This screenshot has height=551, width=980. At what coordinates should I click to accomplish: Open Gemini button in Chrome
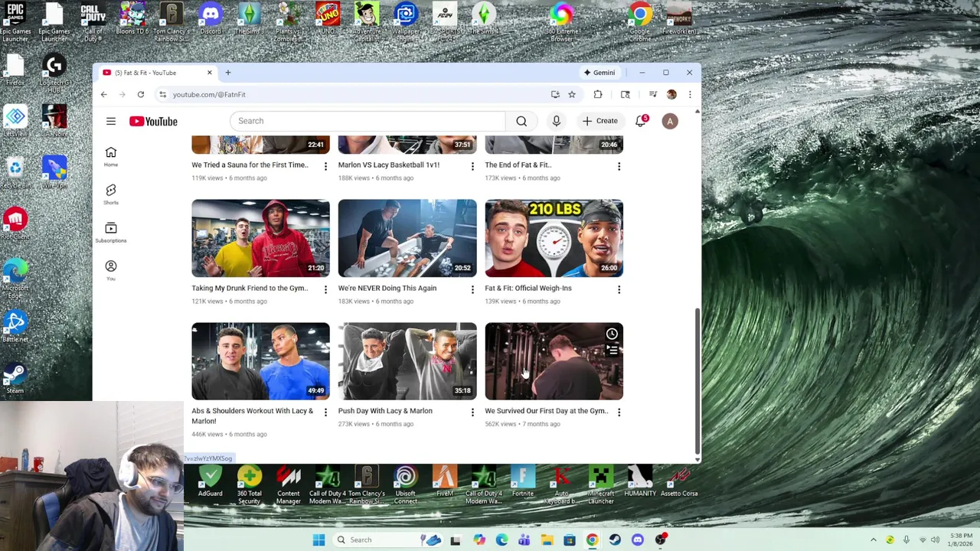click(599, 73)
